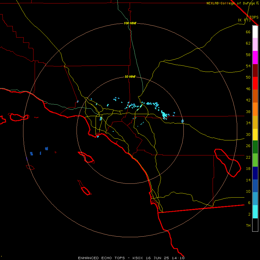Click the medium blue 18 kft swatch

(255, 186)
